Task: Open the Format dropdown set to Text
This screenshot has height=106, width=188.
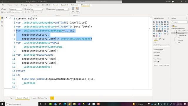Action: [37, 9]
